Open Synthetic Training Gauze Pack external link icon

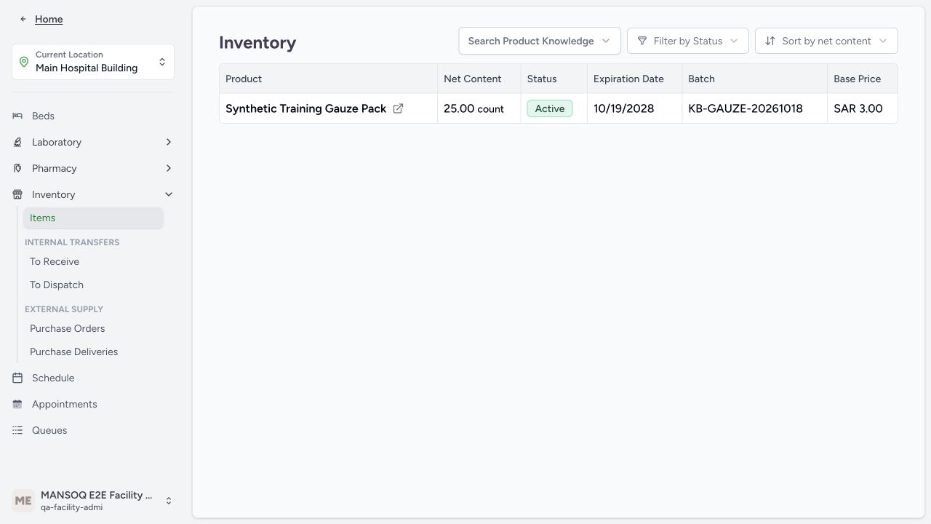(398, 108)
